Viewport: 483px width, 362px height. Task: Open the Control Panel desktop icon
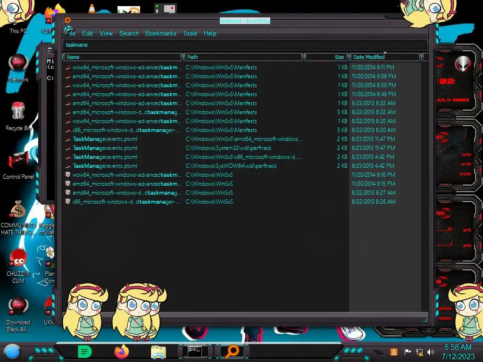pyautogui.click(x=18, y=165)
